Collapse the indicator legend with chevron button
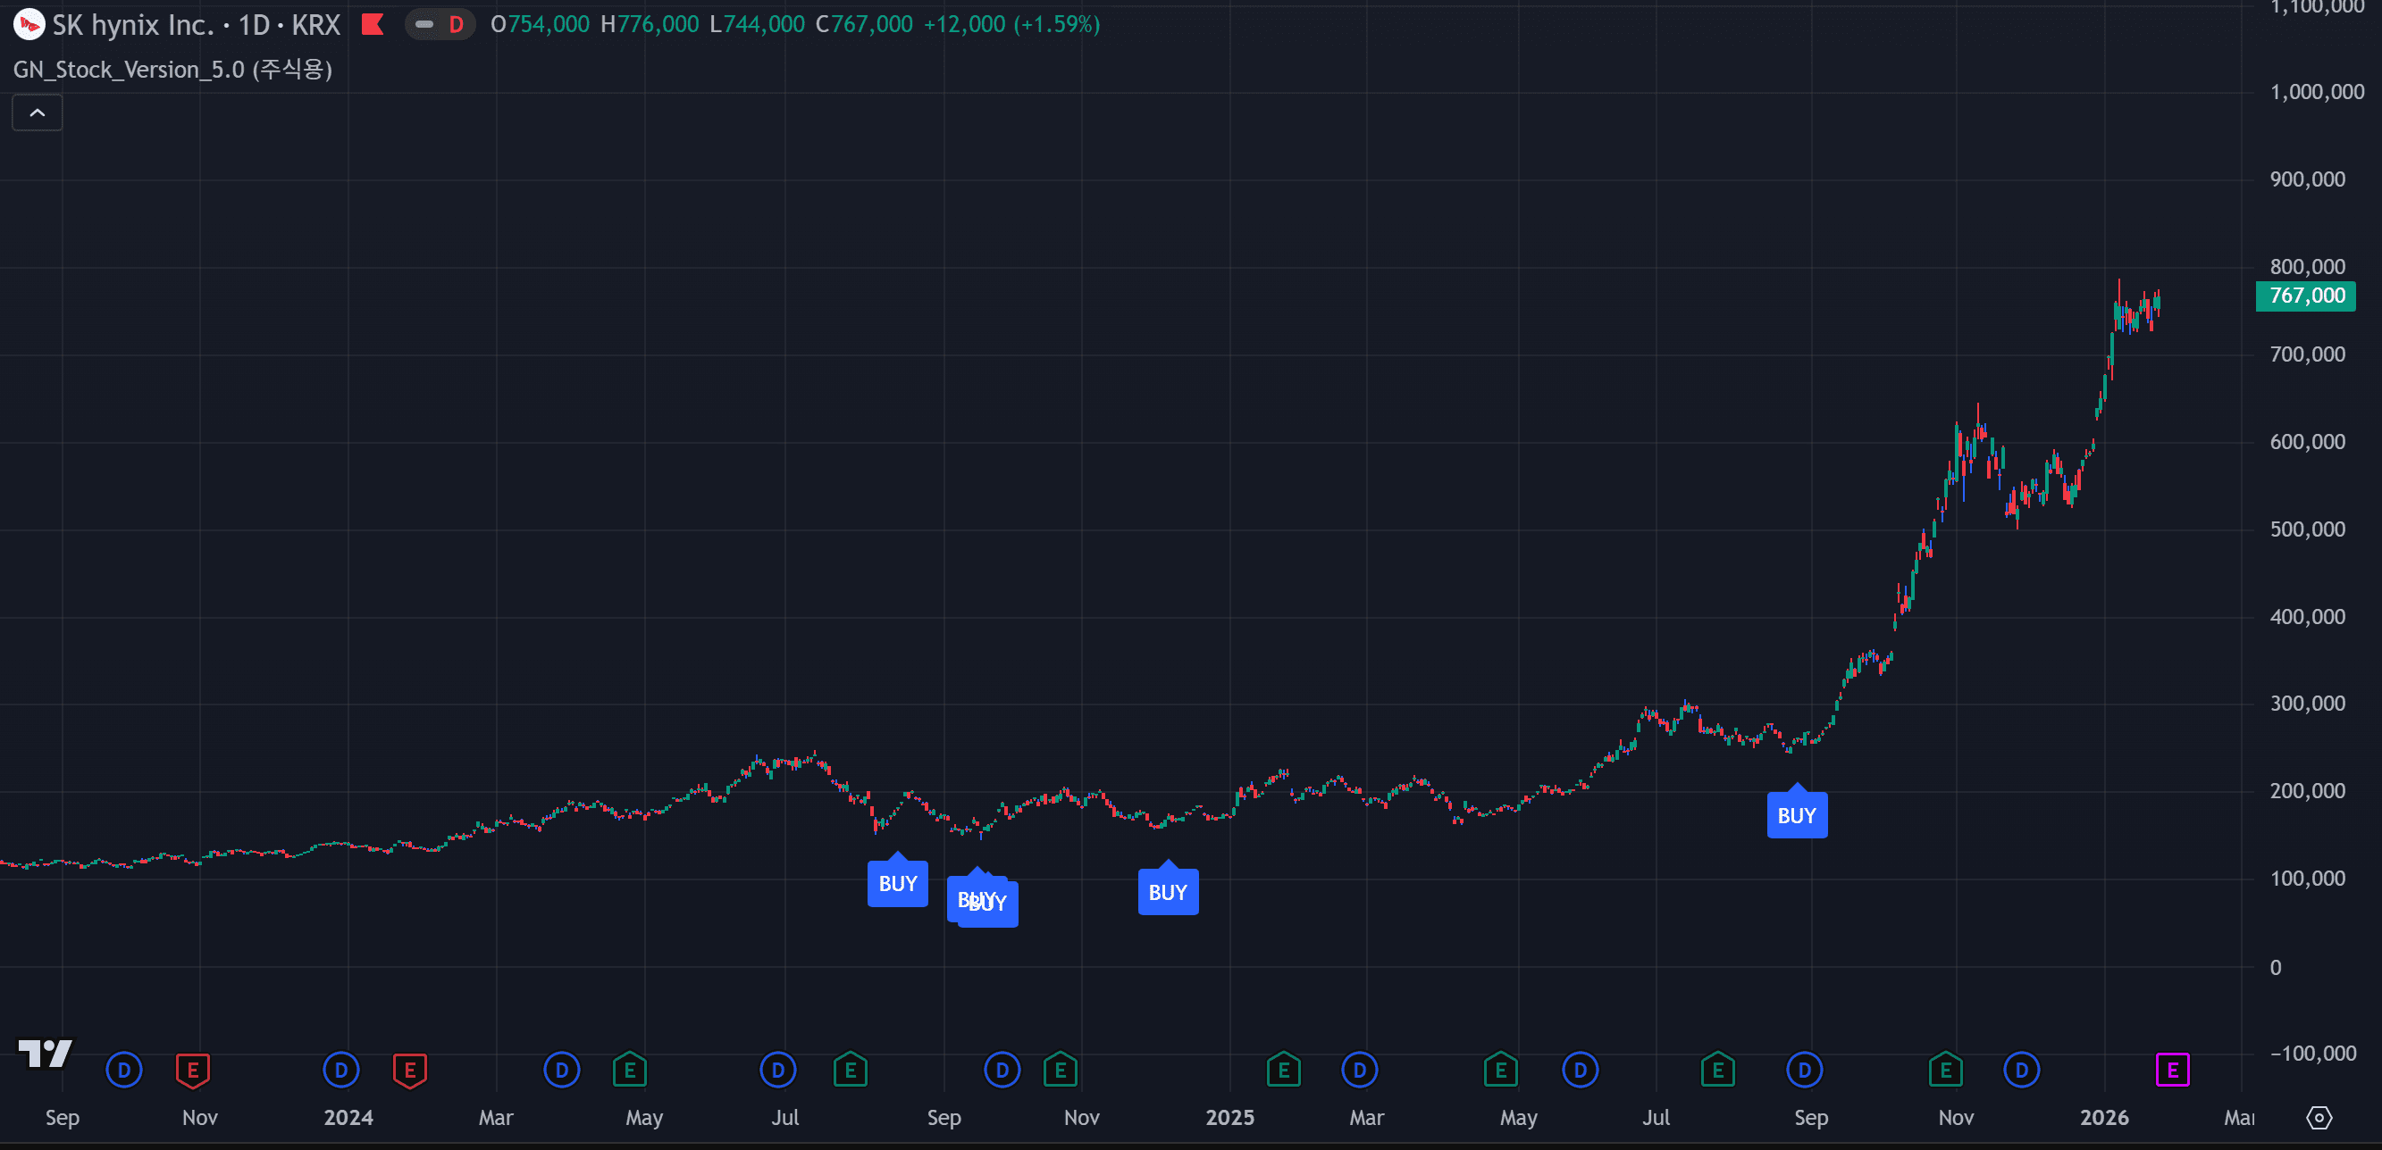This screenshot has width=2382, height=1150. pos(37,112)
